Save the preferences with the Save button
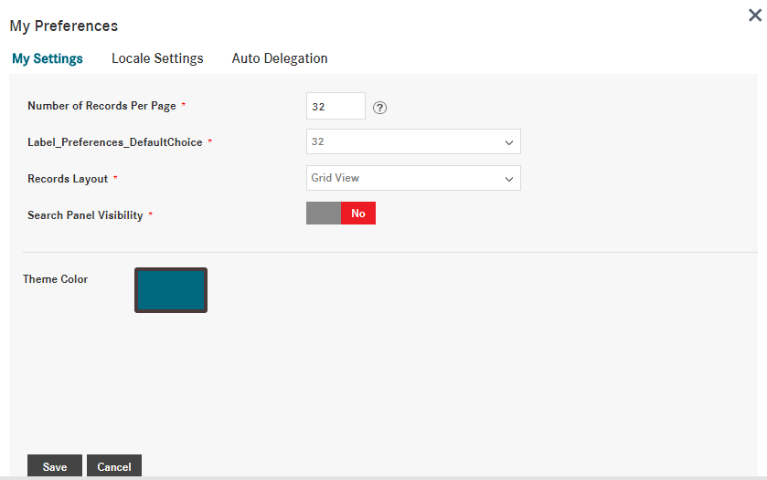Image resolution: width=767 pixels, height=480 pixels. (55, 466)
